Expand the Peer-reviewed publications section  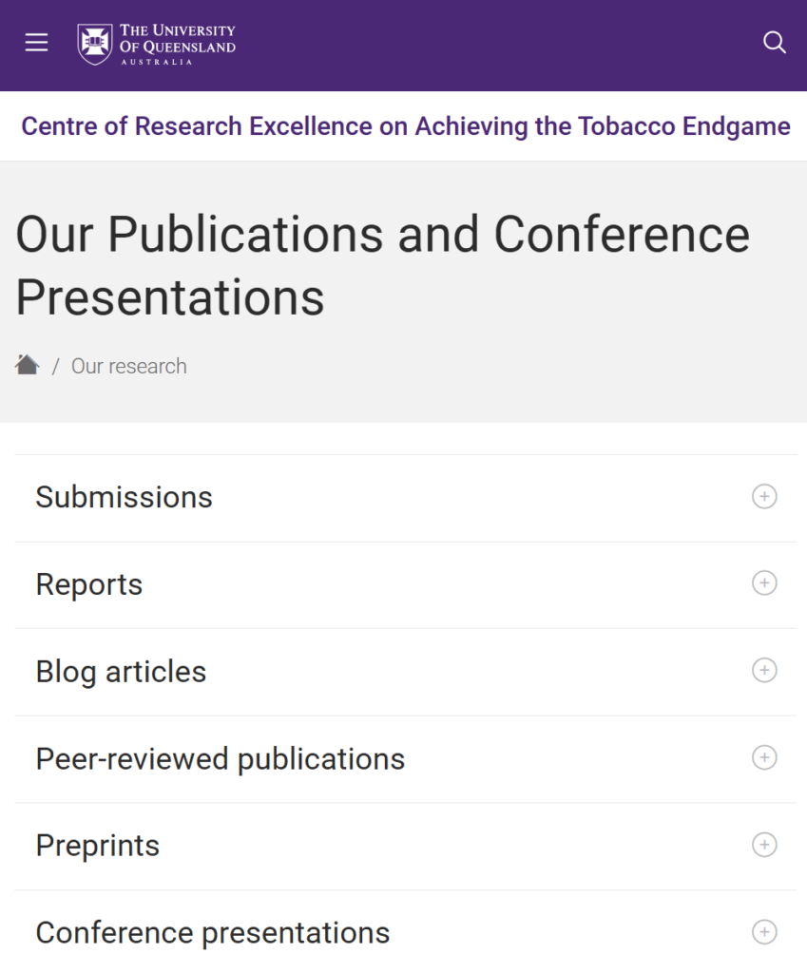coord(406,759)
